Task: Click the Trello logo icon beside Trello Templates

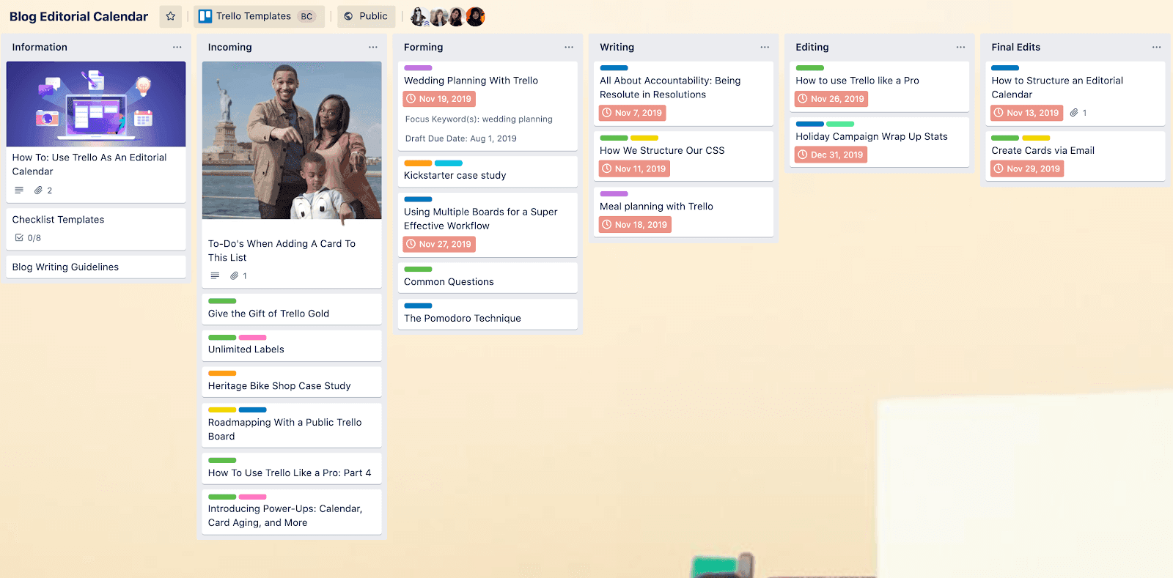Action: click(205, 16)
